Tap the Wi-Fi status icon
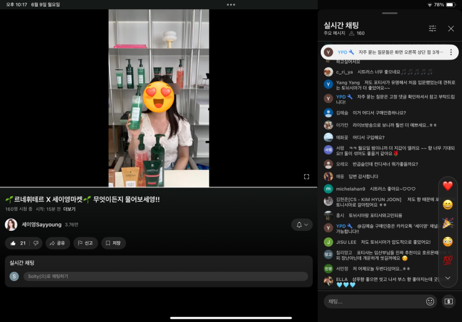This screenshot has width=462, height=322. click(x=430, y=5)
